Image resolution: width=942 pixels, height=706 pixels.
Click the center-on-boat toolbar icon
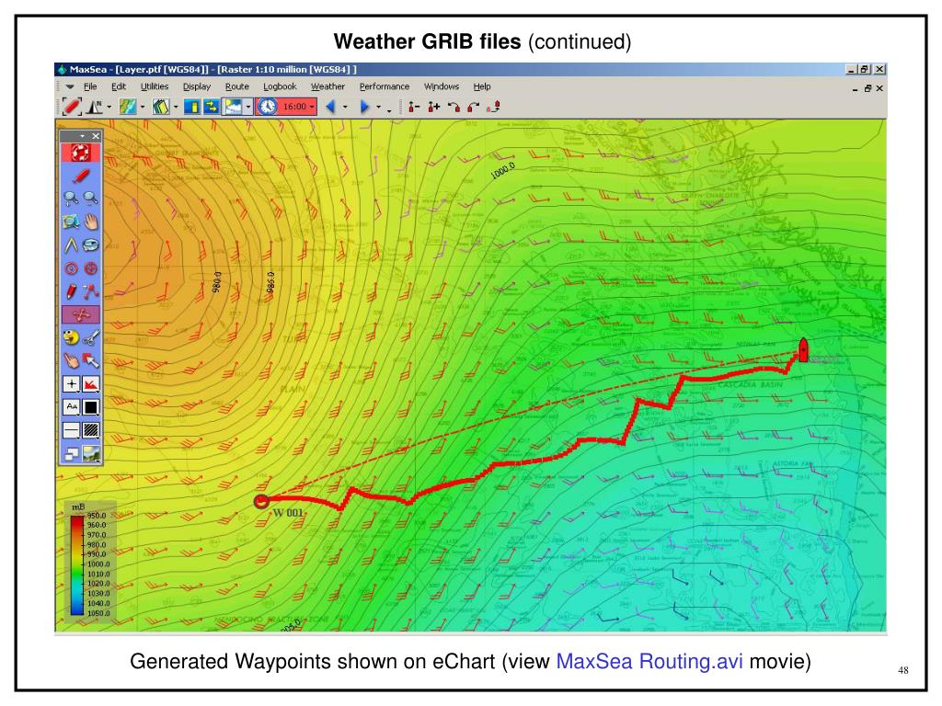point(72,107)
